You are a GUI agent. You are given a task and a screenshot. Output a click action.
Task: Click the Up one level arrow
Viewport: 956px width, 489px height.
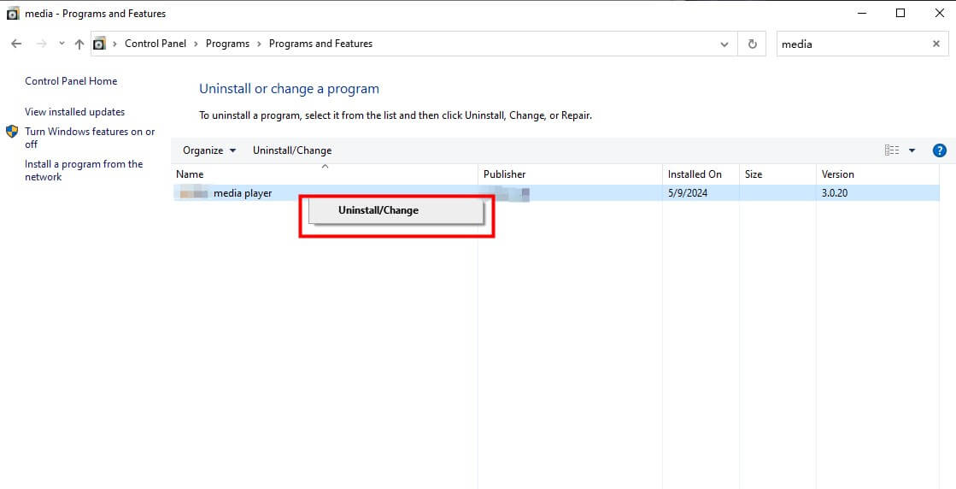tap(79, 44)
